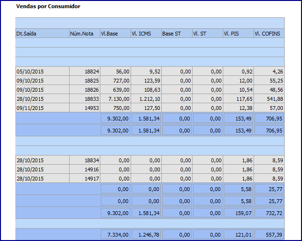Click ICMS value 108,63
This screenshot has width=302, height=241.
point(146,90)
